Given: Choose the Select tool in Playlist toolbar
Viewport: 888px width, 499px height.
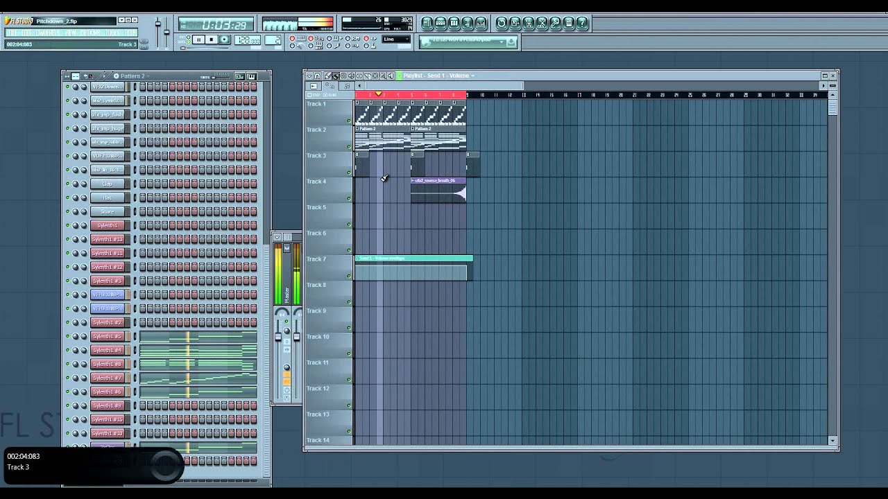Looking at the screenshot, I should [x=375, y=76].
